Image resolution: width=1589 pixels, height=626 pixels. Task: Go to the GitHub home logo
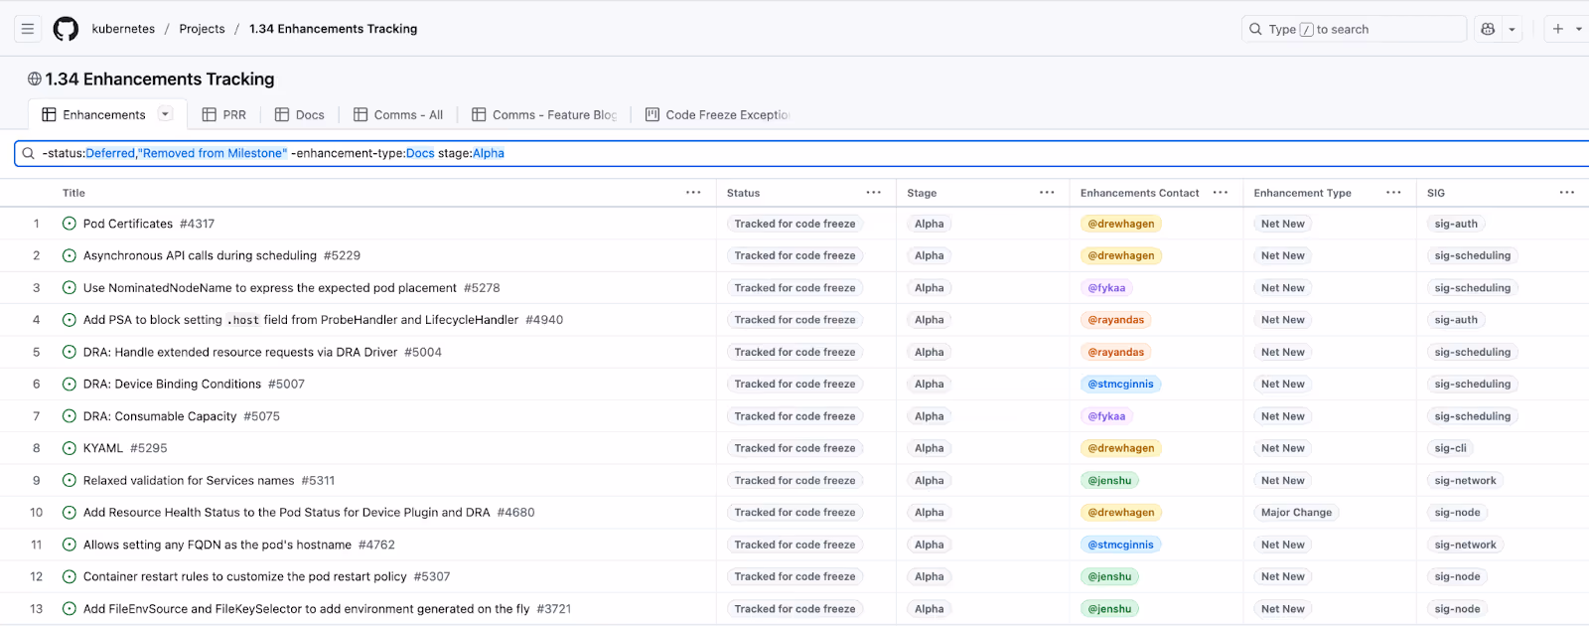pyautogui.click(x=66, y=29)
